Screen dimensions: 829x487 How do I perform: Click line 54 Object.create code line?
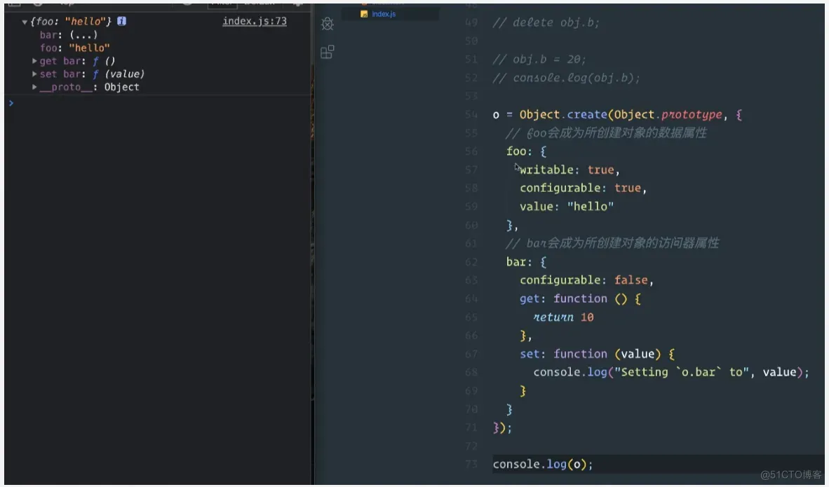tap(617, 115)
